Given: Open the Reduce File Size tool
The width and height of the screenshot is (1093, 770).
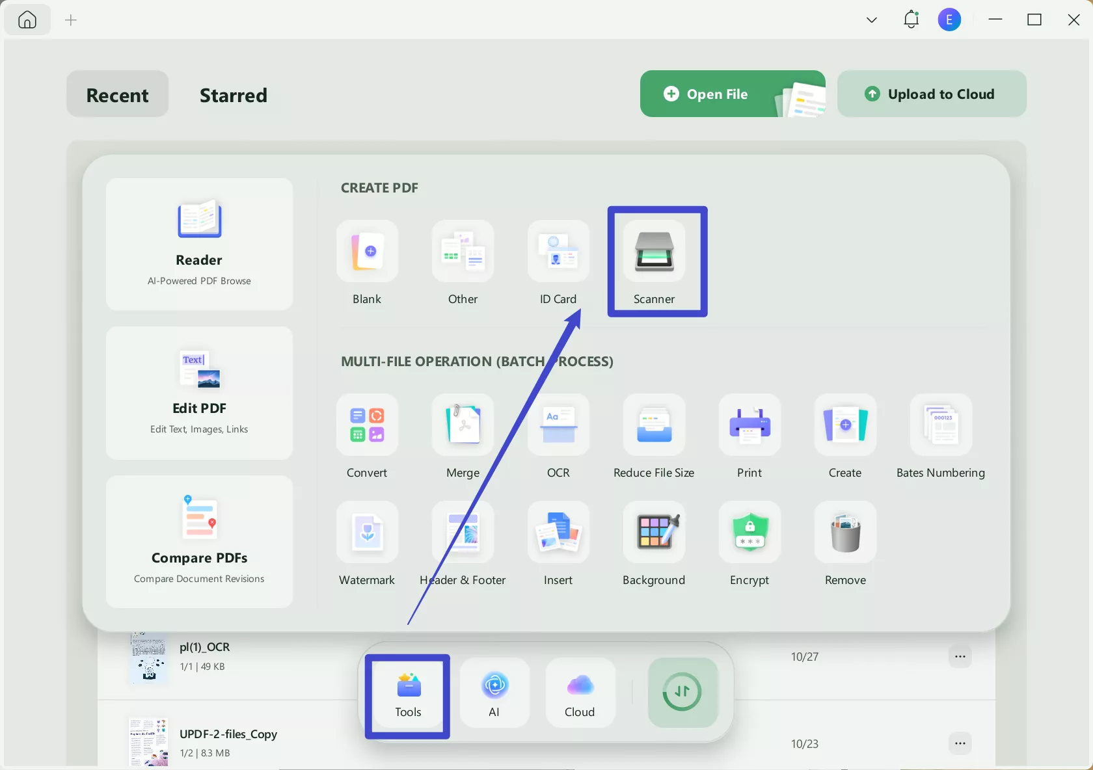Looking at the screenshot, I should (653, 436).
